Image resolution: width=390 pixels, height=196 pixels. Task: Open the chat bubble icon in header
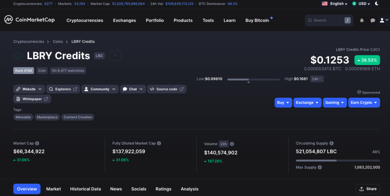click(x=373, y=20)
